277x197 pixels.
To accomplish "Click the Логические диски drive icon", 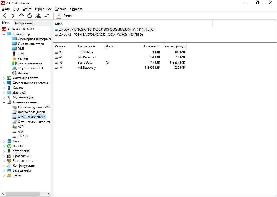I will [x=14, y=112].
